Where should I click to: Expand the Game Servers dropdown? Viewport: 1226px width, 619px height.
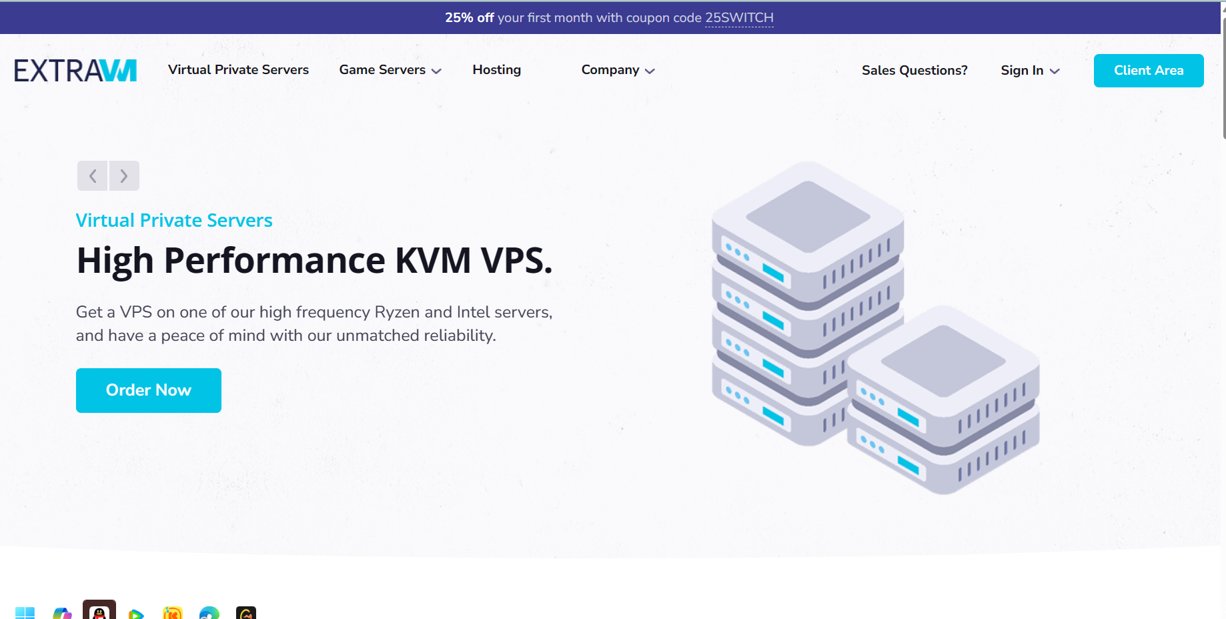390,70
